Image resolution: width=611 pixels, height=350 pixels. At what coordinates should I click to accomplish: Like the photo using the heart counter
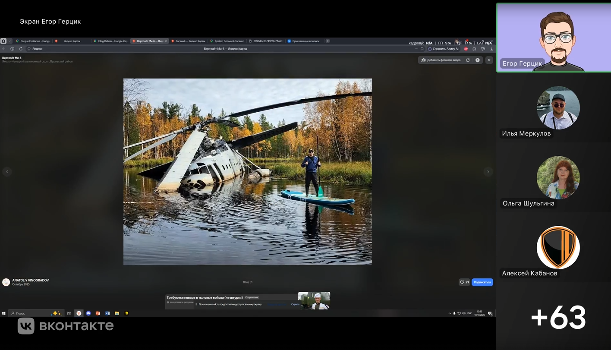464,282
